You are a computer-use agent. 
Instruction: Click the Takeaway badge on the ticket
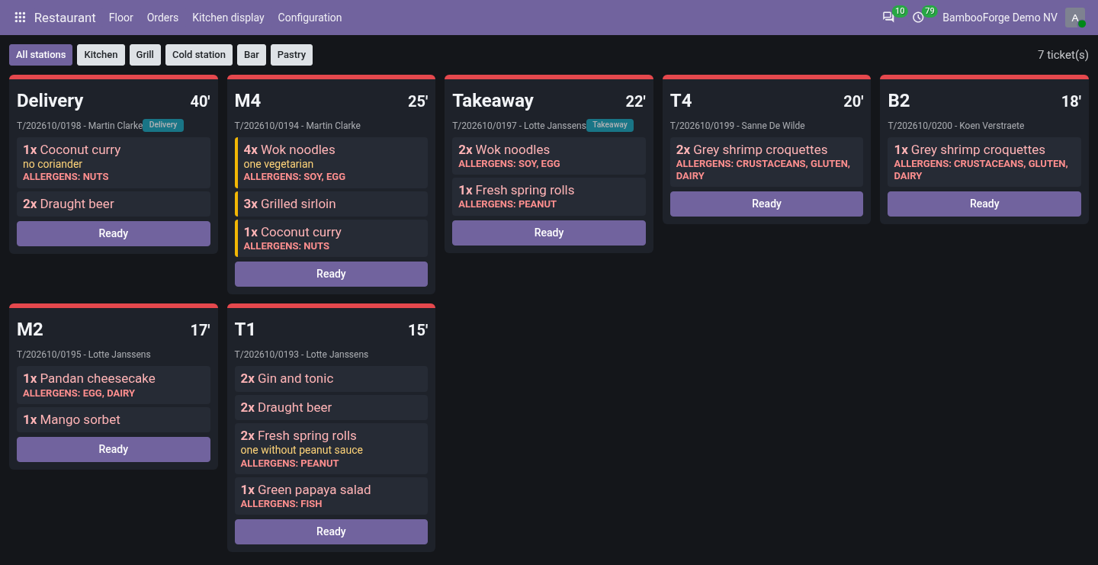pos(610,125)
